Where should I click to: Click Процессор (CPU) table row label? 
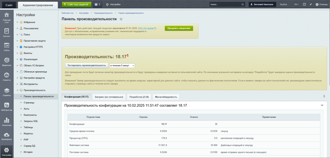pyautogui.click(x=79, y=138)
